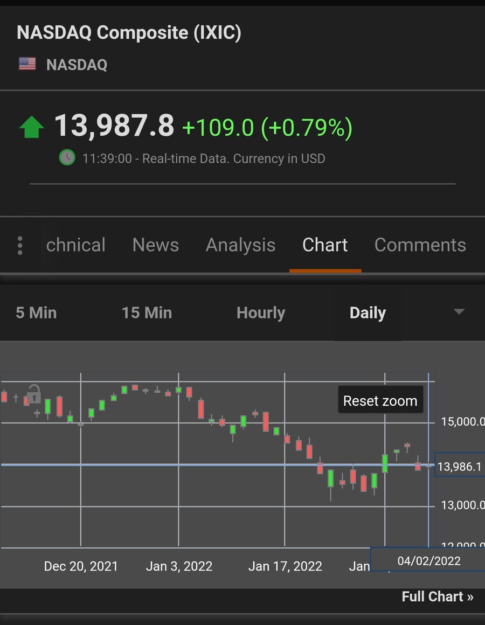
Task: Select the 15 Min interval
Action: pyautogui.click(x=147, y=313)
